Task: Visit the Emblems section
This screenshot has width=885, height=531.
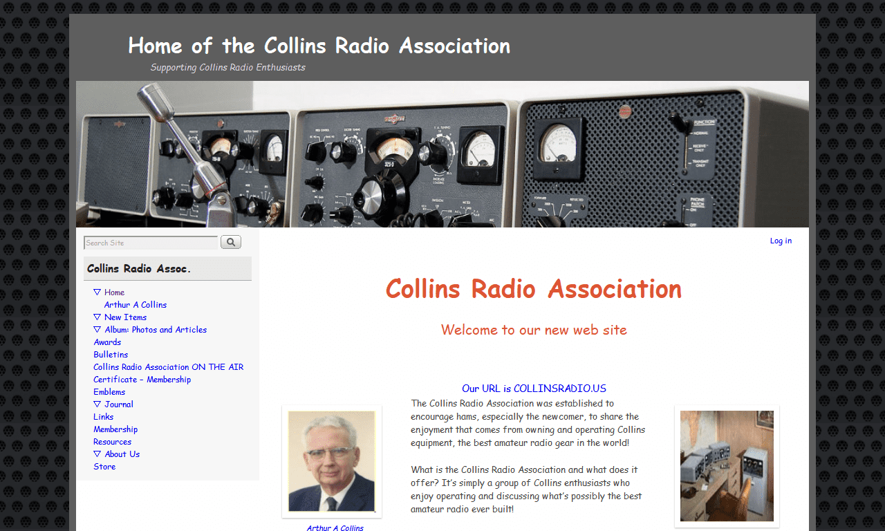Action: coord(109,391)
